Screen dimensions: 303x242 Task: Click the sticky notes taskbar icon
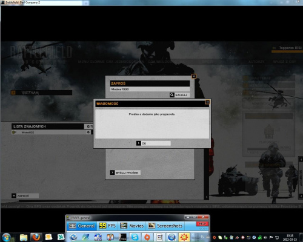coord(48,237)
